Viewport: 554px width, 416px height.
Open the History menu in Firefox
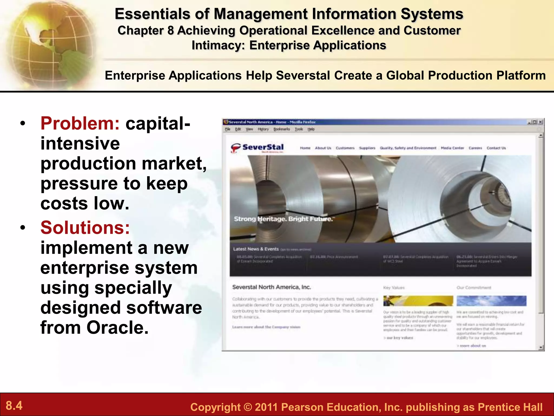(263, 129)
